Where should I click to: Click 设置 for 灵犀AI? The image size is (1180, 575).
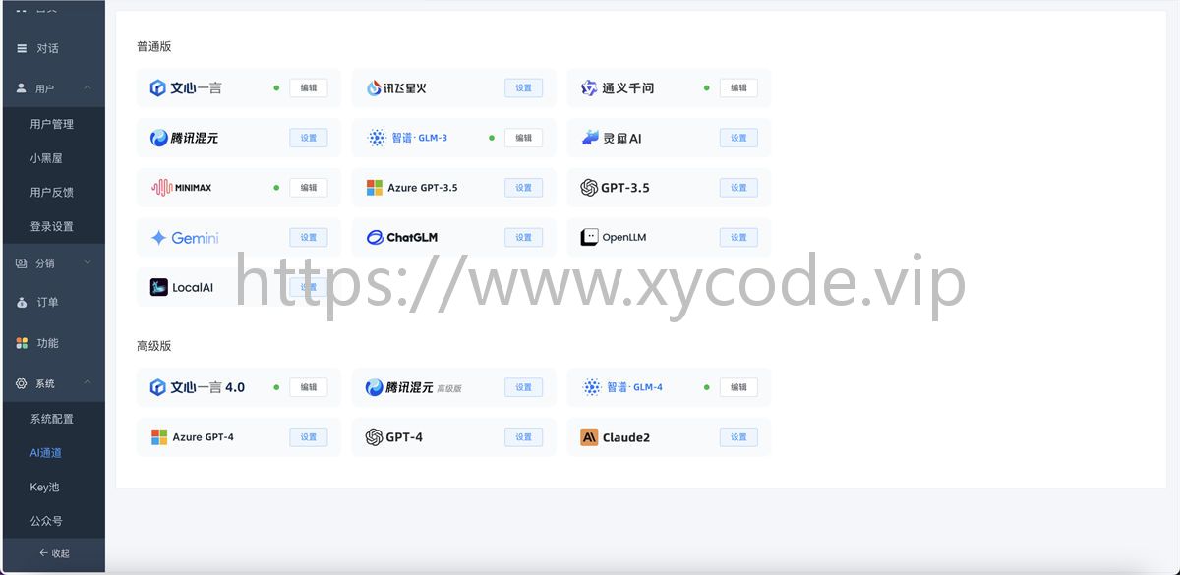[739, 139]
